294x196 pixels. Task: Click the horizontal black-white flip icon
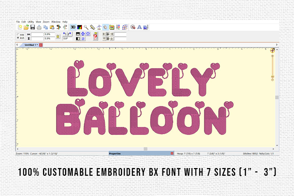78,34
